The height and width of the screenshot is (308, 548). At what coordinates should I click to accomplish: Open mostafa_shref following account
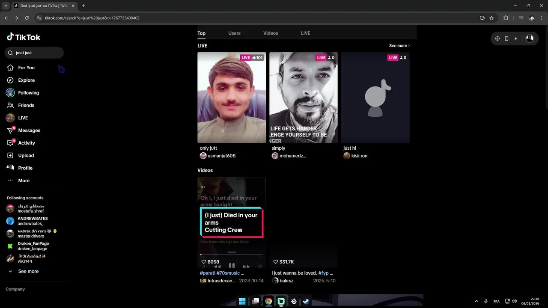pos(31,209)
